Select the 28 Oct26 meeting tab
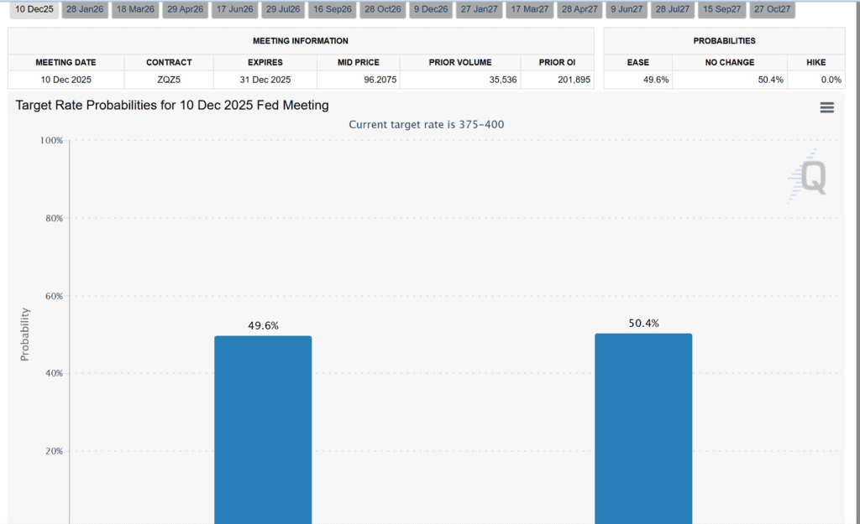 click(384, 9)
